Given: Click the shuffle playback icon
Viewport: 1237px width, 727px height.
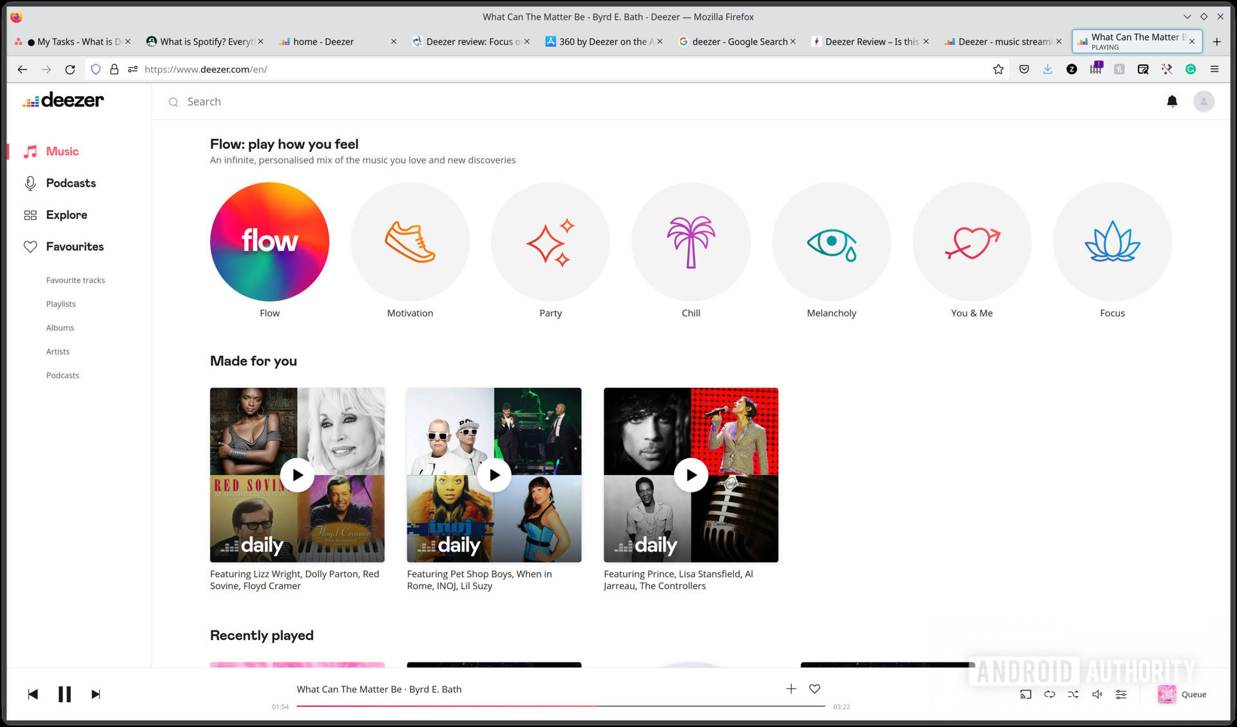Looking at the screenshot, I should (1073, 693).
